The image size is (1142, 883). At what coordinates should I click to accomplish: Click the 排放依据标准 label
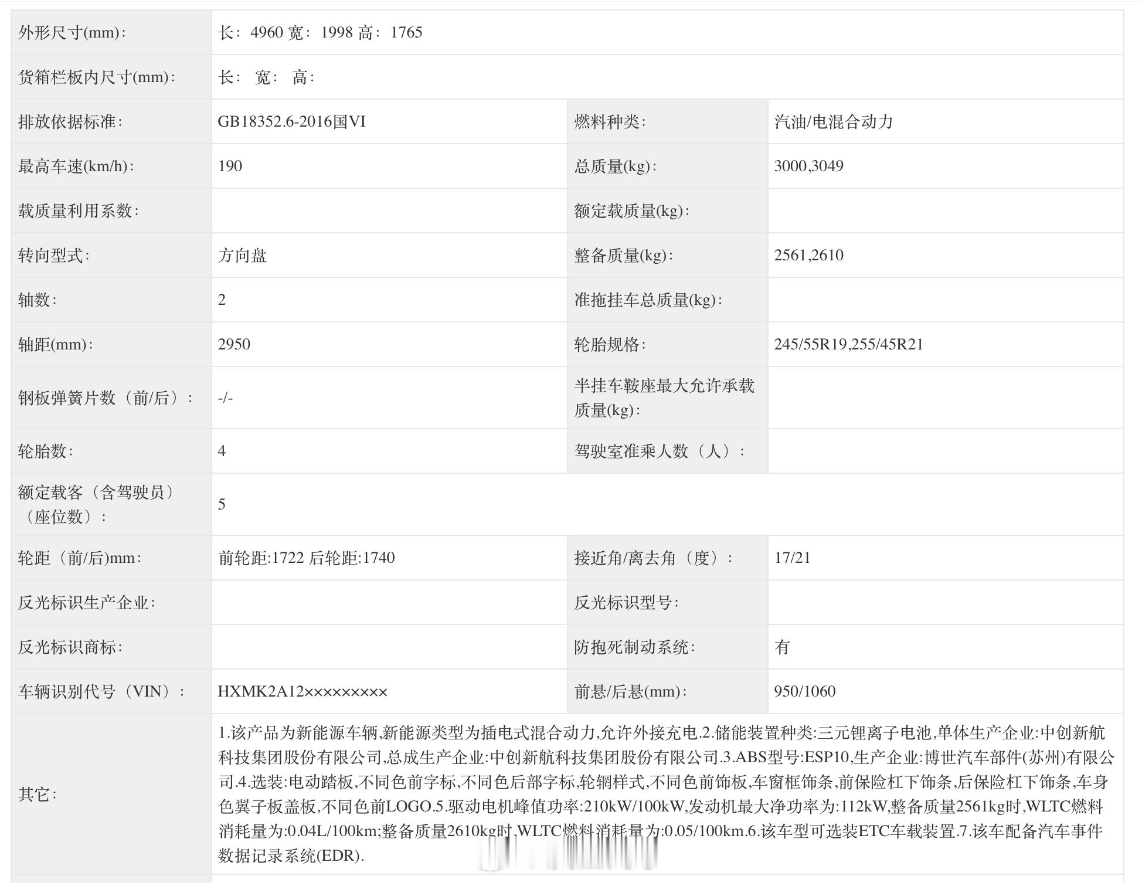(x=70, y=121)
